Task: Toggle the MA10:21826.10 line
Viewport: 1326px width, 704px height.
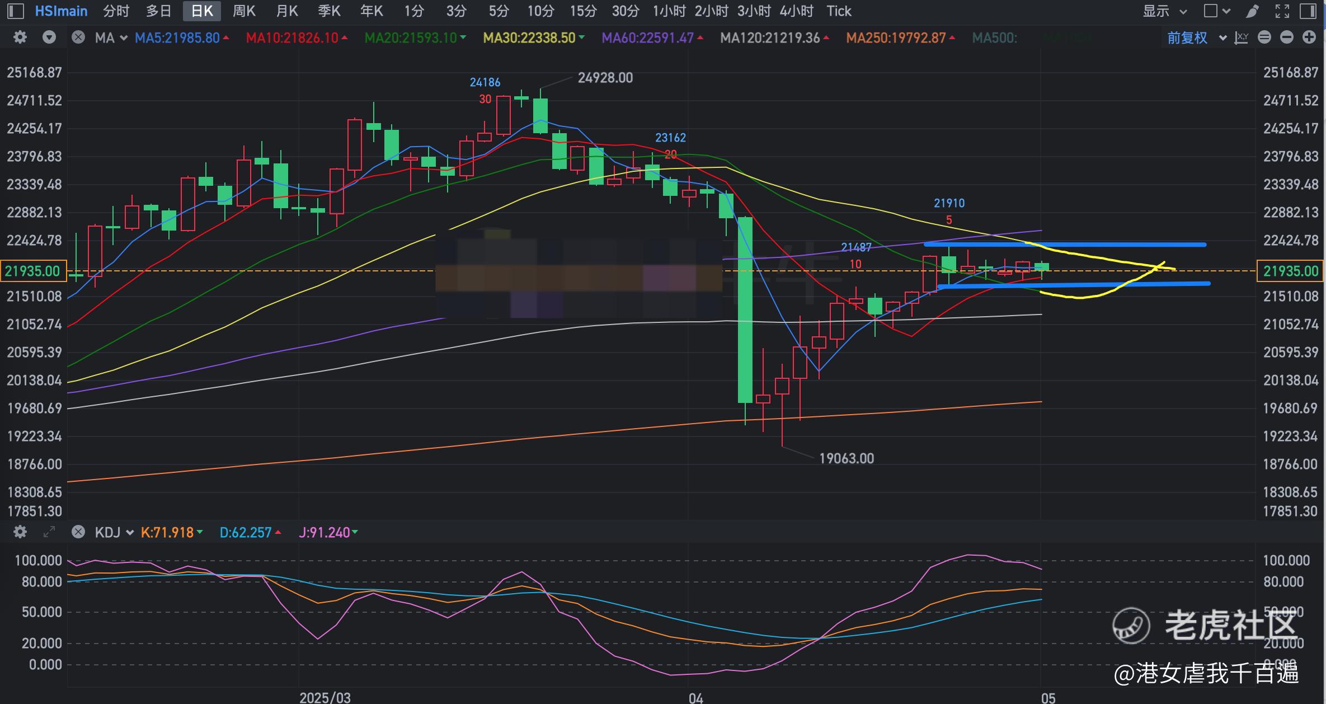Action: (297, 37)
